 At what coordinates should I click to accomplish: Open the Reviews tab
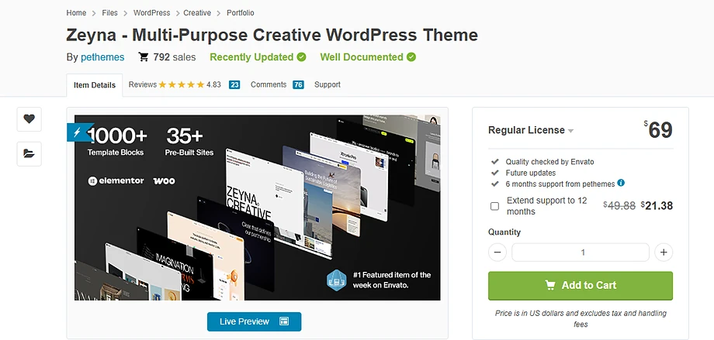pyautogui.click(x=143, y=84)
